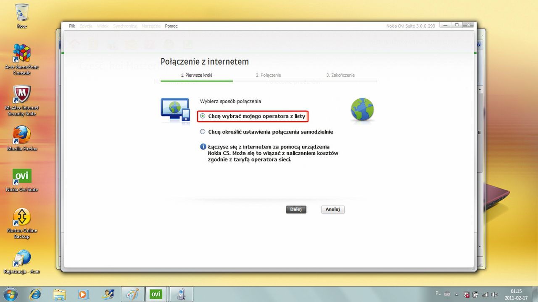
Task: Click the Anuluj button
Action: pos(333,209)
